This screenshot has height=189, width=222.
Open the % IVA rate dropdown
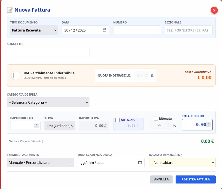[59, 126]
